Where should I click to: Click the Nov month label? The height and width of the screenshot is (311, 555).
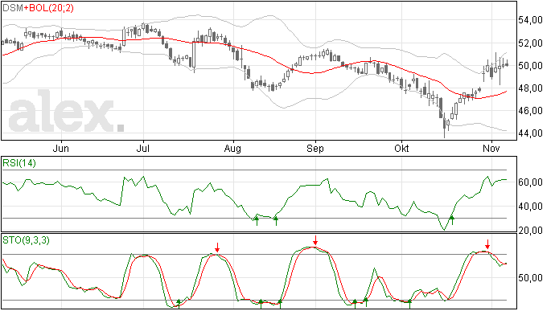(491, 148)
